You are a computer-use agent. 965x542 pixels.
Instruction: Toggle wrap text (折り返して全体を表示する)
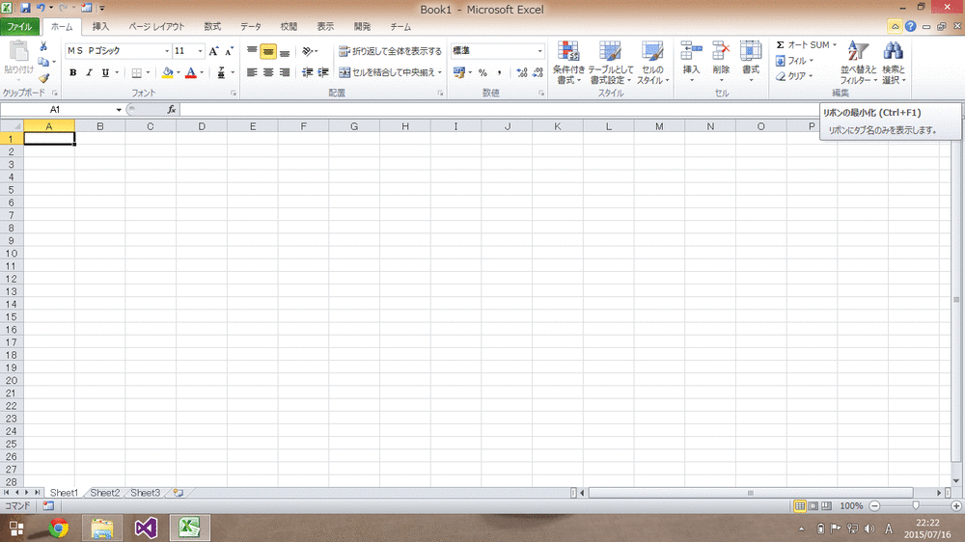tap(390, 51)
